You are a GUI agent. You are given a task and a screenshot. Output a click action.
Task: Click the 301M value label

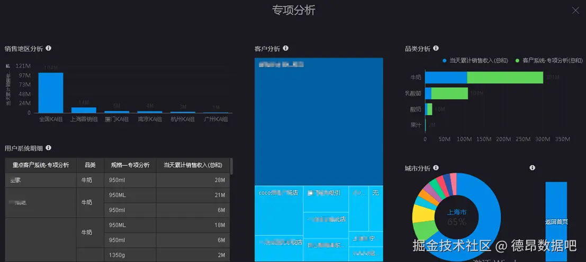click(x=552, y=78)
